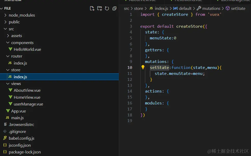Click the cube icon before setState breadcrumb
Viewport: 251px width, 156px height.
[227, 8]
